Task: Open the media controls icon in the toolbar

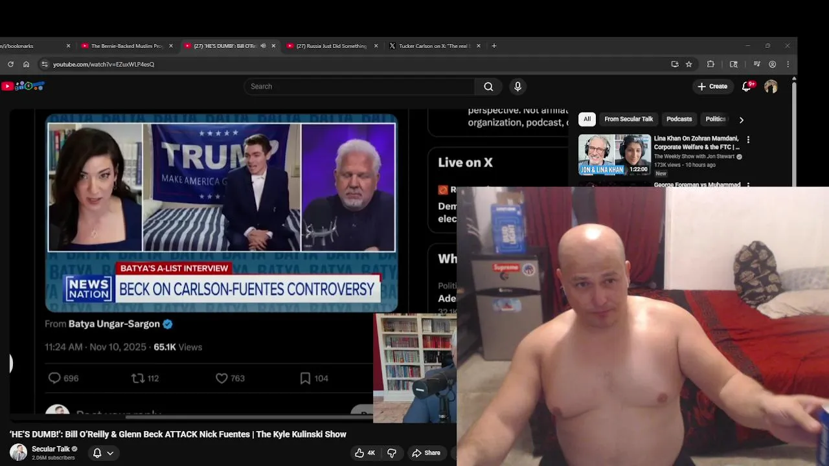Action: point(756,64)
